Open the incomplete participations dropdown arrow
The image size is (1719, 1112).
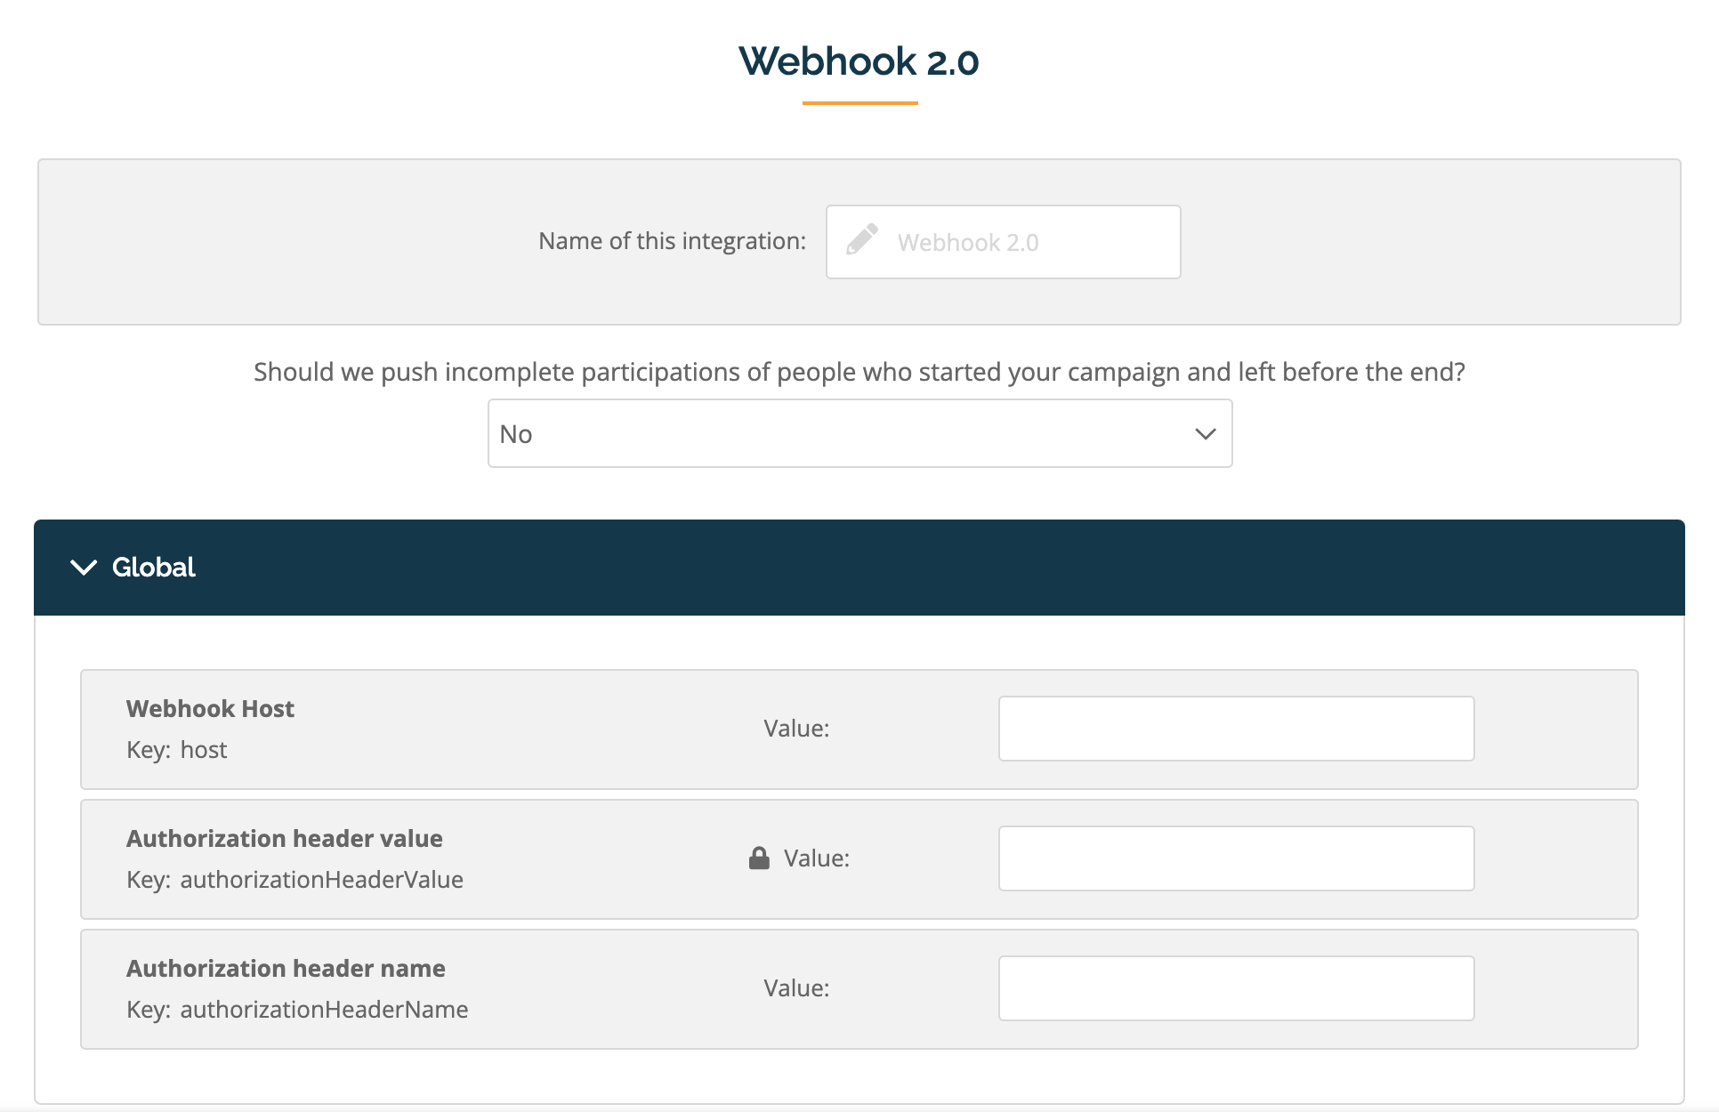[1205, 434]
